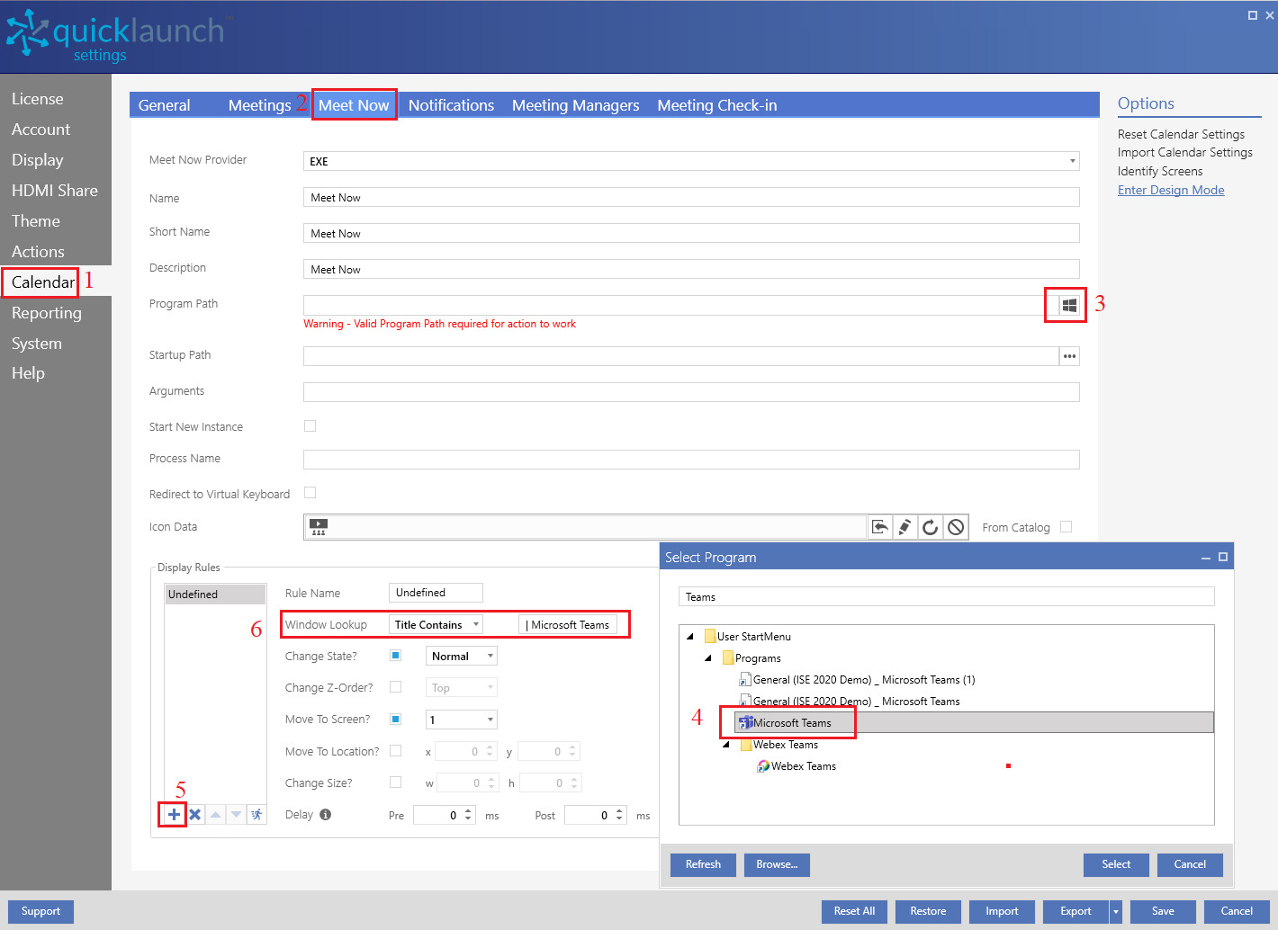
Task: Collapse the User StartMenu tree node
Action: click(690, 637)
